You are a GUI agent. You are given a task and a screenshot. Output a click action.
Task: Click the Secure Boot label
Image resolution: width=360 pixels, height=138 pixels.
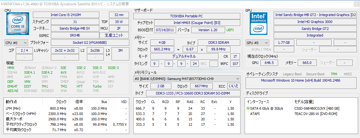point(315,74)
